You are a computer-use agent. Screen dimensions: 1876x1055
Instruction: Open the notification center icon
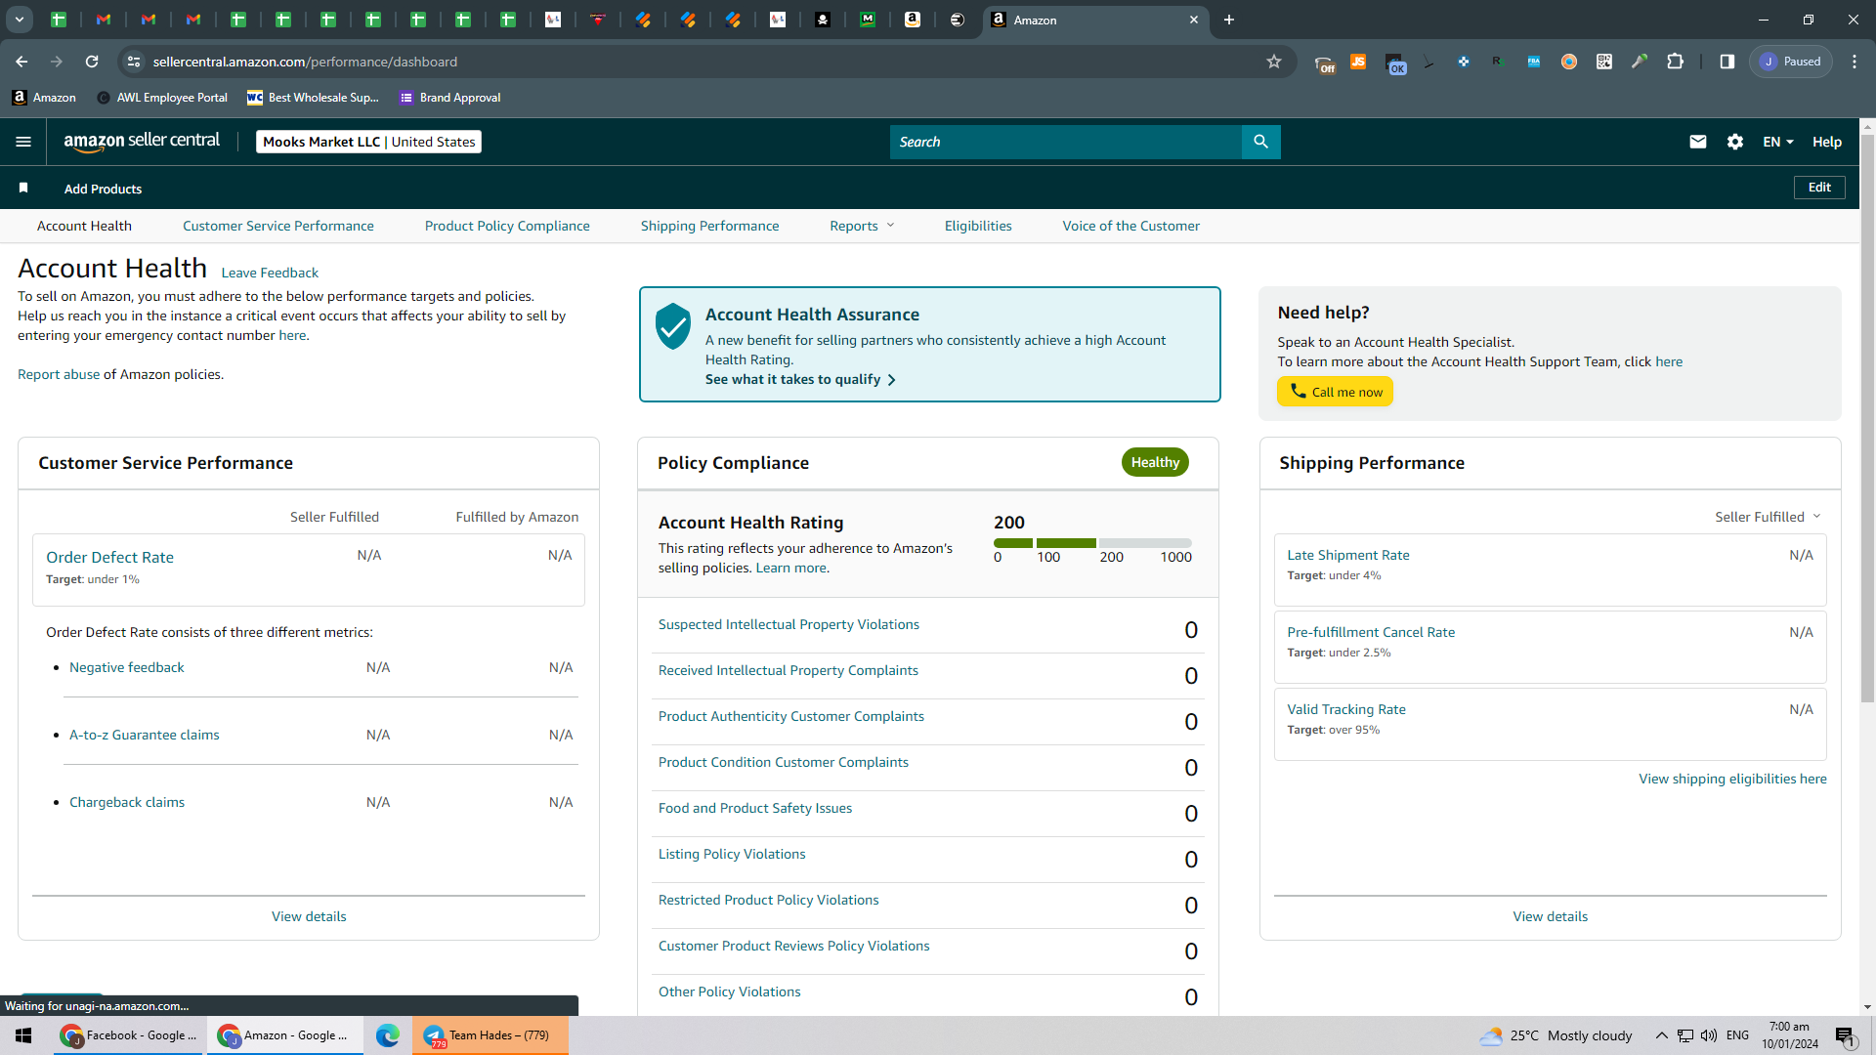[x=1845, y=1035]
